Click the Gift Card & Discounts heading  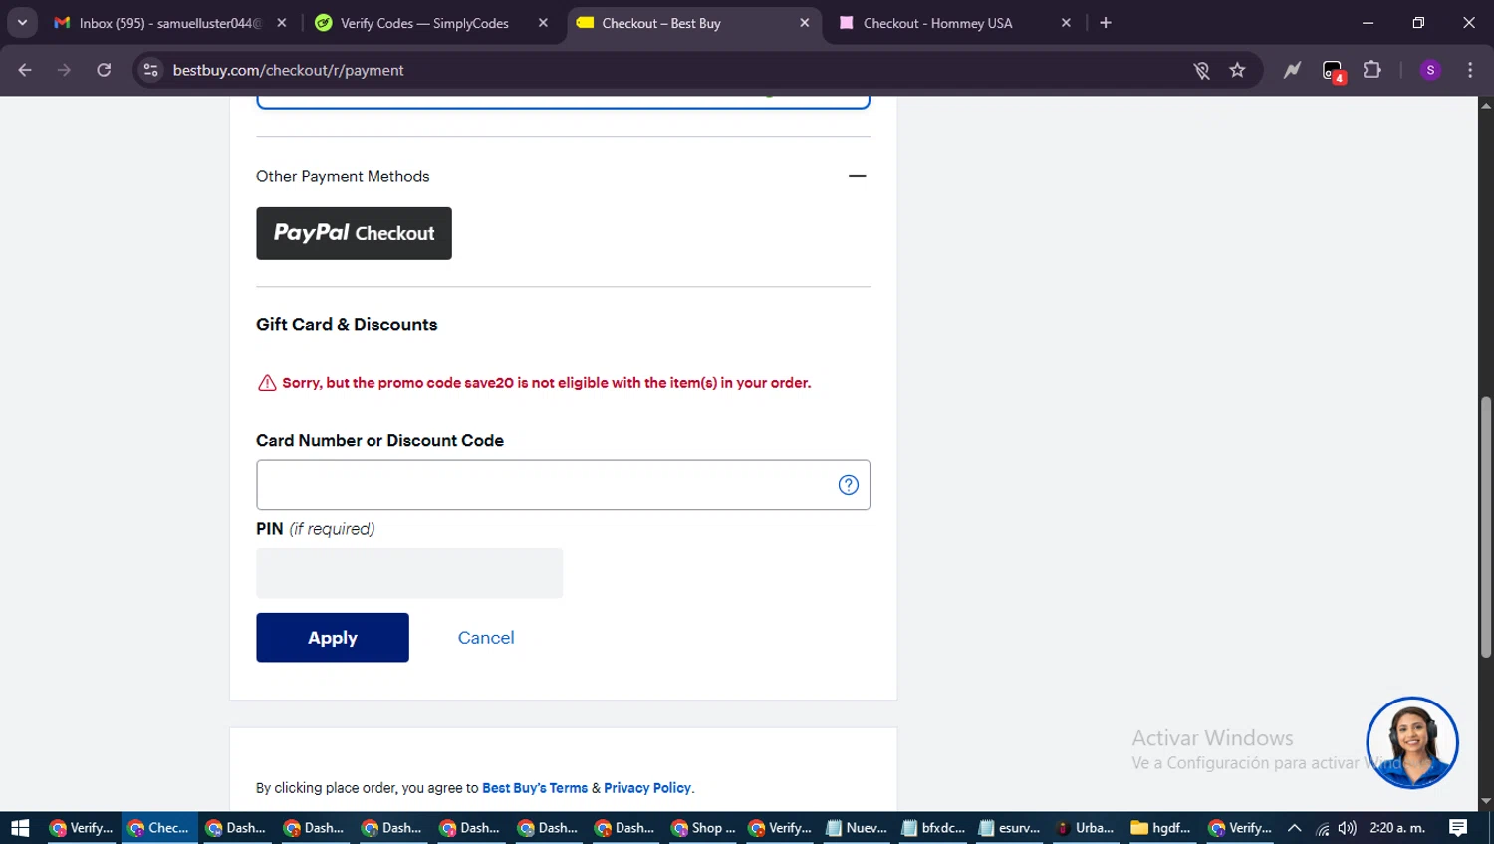[347, 324]
